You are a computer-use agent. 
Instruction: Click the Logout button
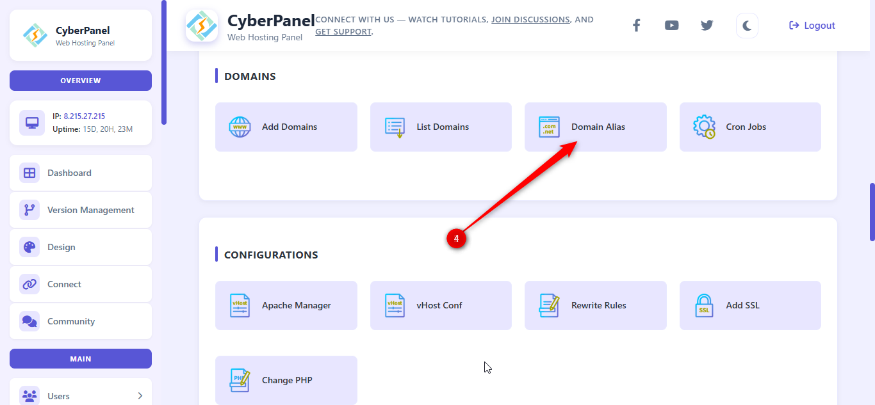[812, 26]
